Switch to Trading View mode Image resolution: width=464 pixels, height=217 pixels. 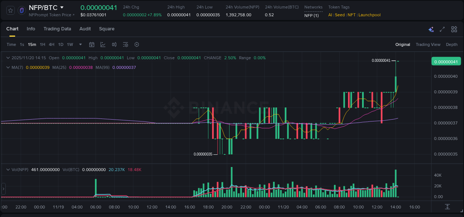(428, 44)
